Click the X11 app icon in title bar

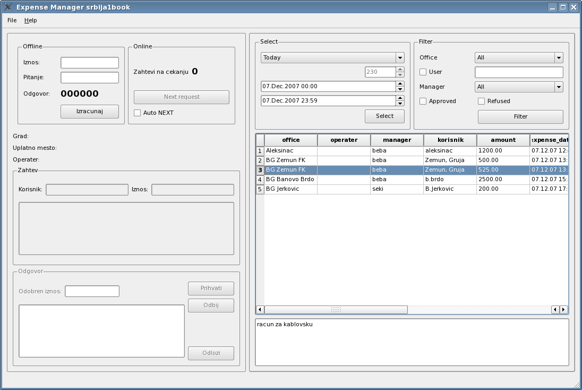(8, 7)
